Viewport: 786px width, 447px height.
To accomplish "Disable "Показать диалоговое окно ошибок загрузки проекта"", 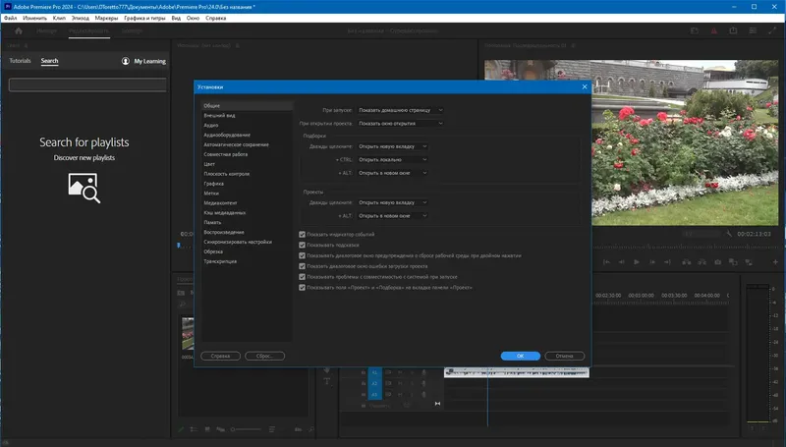I will coord(302,266).
